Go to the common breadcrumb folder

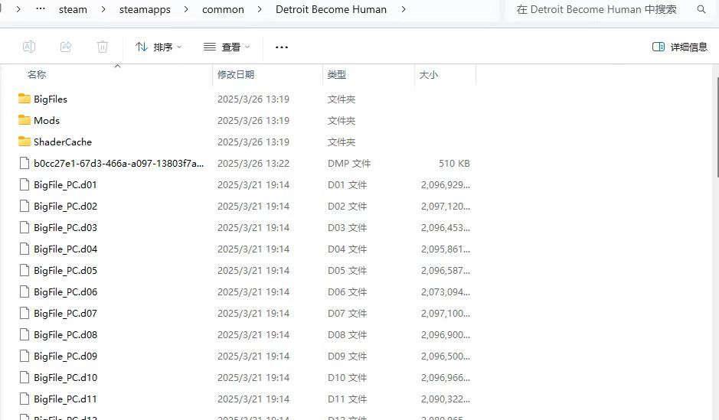(223, 10)
